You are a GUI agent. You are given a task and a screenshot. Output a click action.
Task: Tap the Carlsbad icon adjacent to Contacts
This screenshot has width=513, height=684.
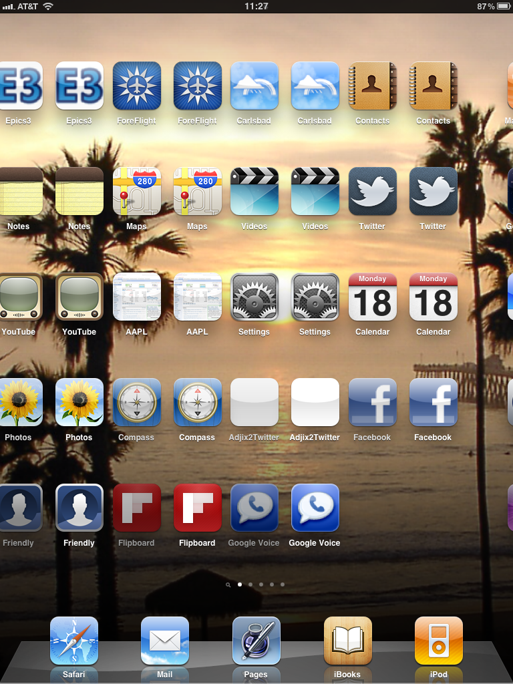[x=315, y=85]
